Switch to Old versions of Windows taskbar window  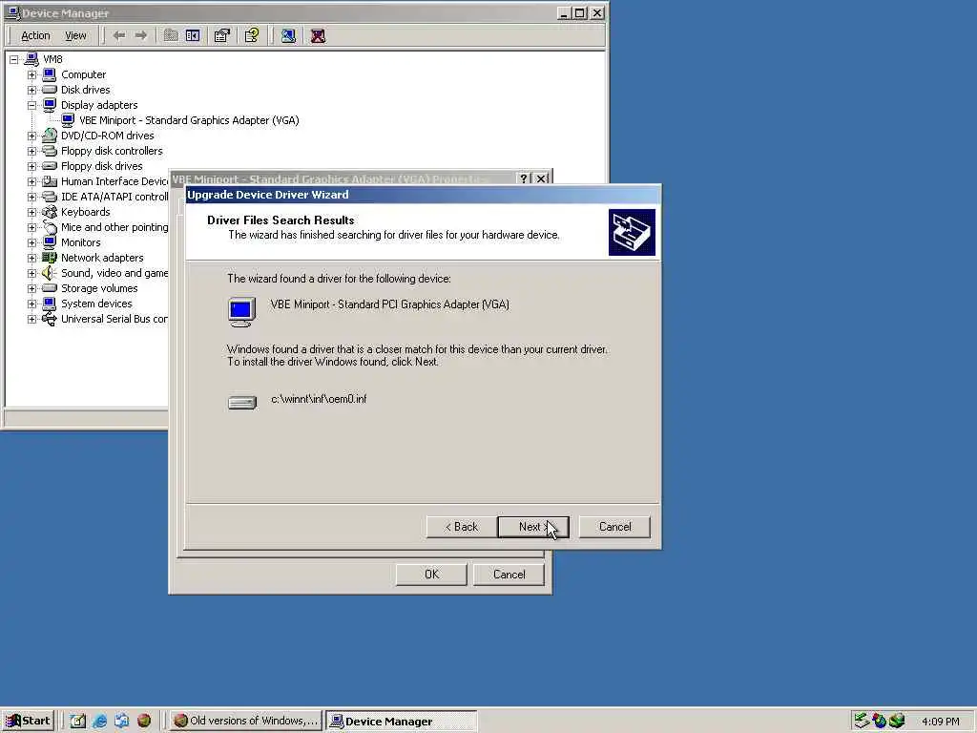[x=245, y=721]
